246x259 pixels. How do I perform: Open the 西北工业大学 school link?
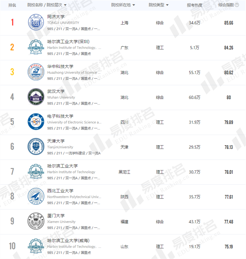click(x=60, y=191)
